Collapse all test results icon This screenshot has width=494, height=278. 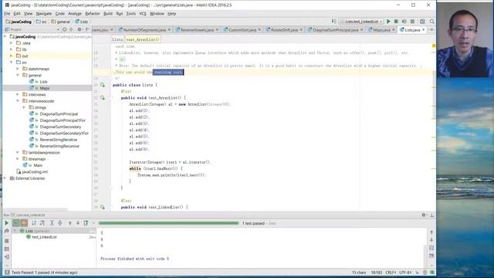[59, 223]
